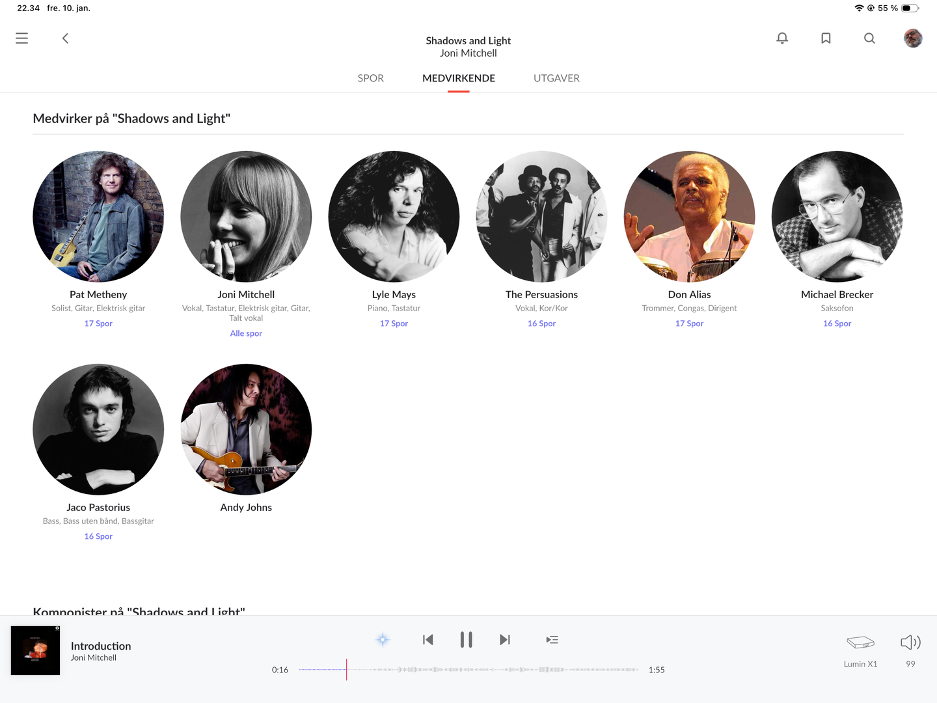
Task: Click the Shadows and Light header title
Action: (x=468, y=40)
